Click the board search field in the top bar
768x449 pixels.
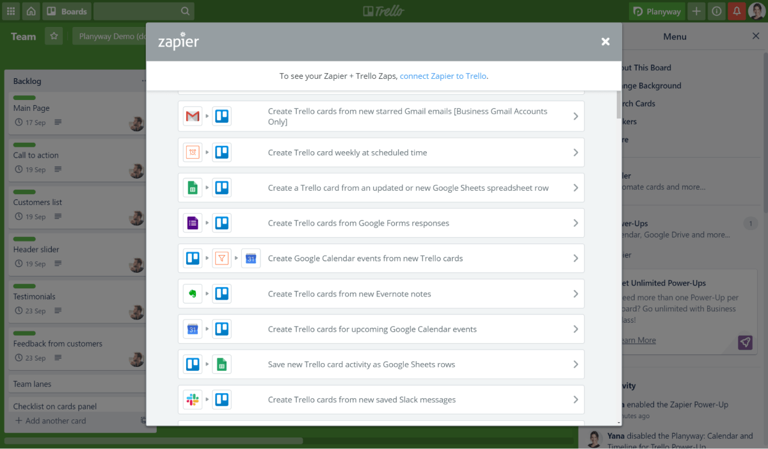coord(143,11)
